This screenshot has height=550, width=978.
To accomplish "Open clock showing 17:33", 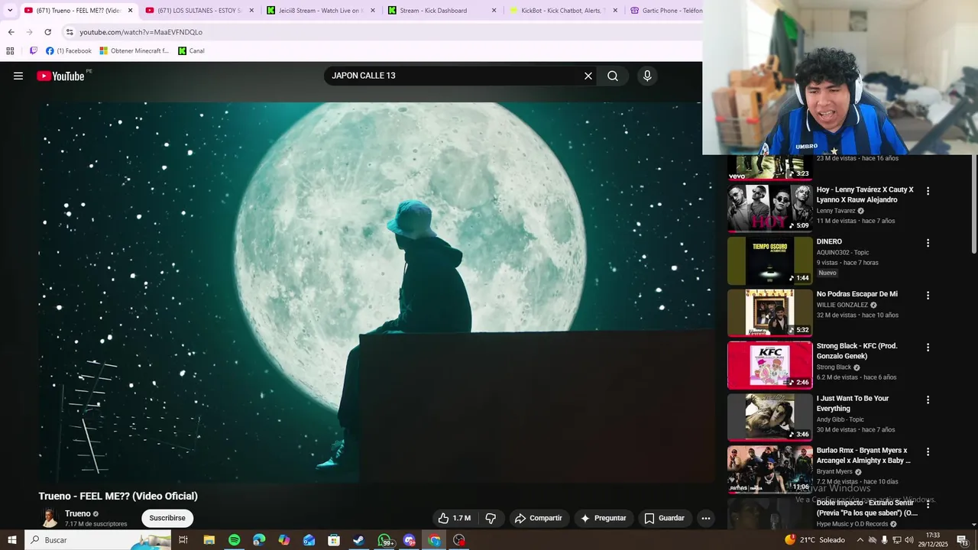I will 933,540.
